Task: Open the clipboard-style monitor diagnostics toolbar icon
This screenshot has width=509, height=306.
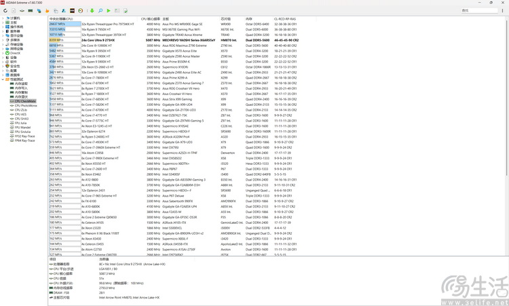Action: [56, 11]
